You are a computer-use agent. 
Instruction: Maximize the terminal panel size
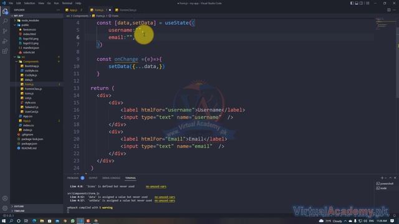(390, 178)
